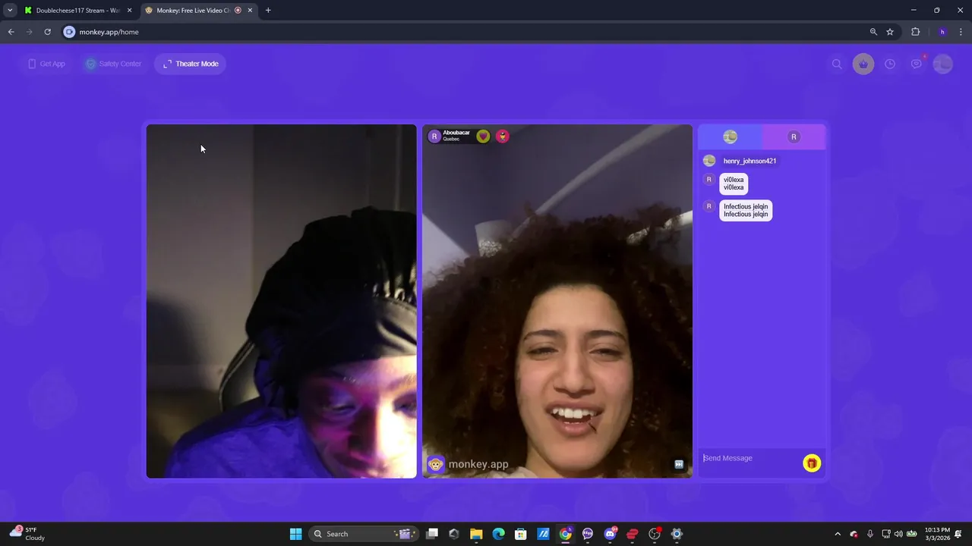Open Microsoft Edge from taskbar
Image resolution: width=972 pixels, height=546 pixels.
click(498, 534)
